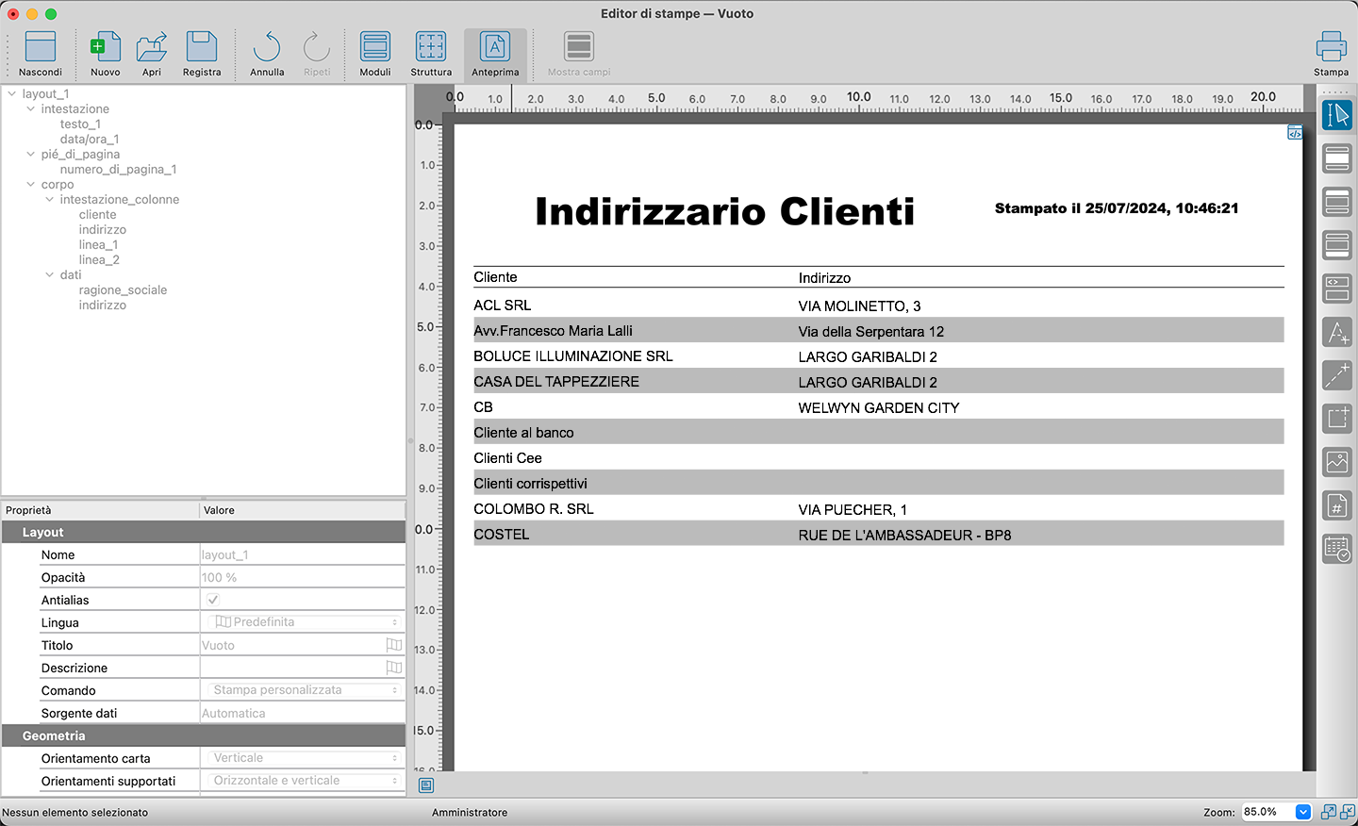Click the Descrizione value field
1358x826 pixels.
click(x=292, y=668)
